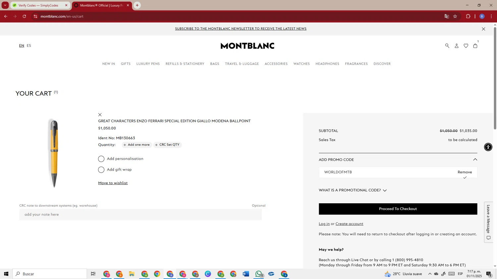Open the Watches menu
Viewport: 497px width, 279px height.
click(x=302, y=64)
